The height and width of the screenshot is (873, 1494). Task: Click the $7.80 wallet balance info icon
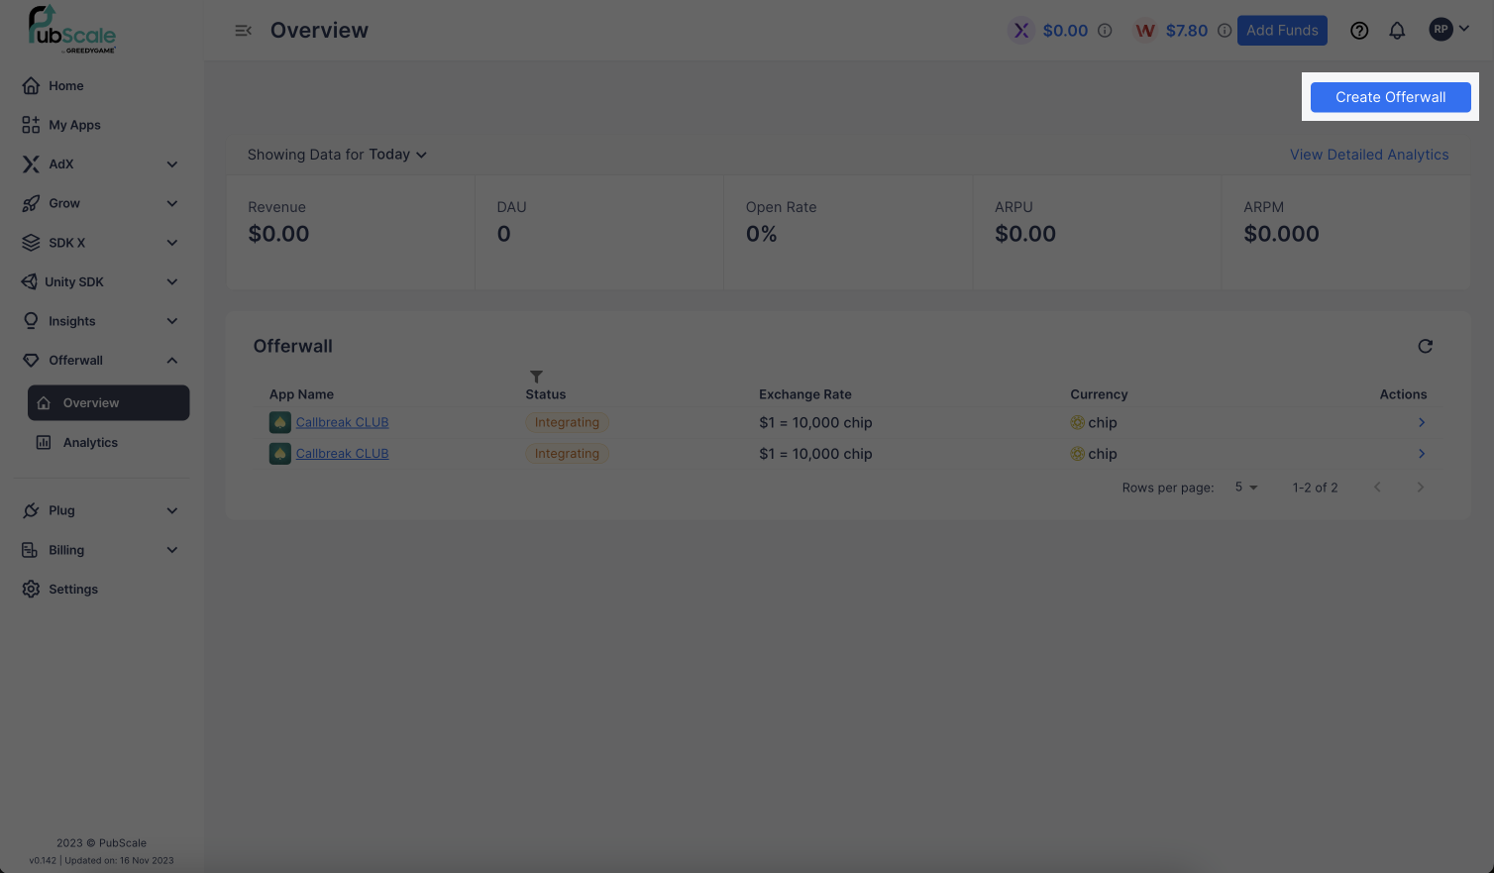(1225, 31)
